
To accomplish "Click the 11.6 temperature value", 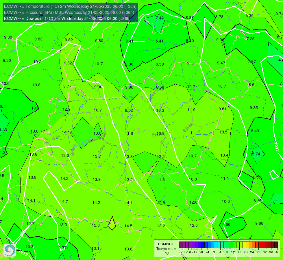I will [x=161, y=180].
